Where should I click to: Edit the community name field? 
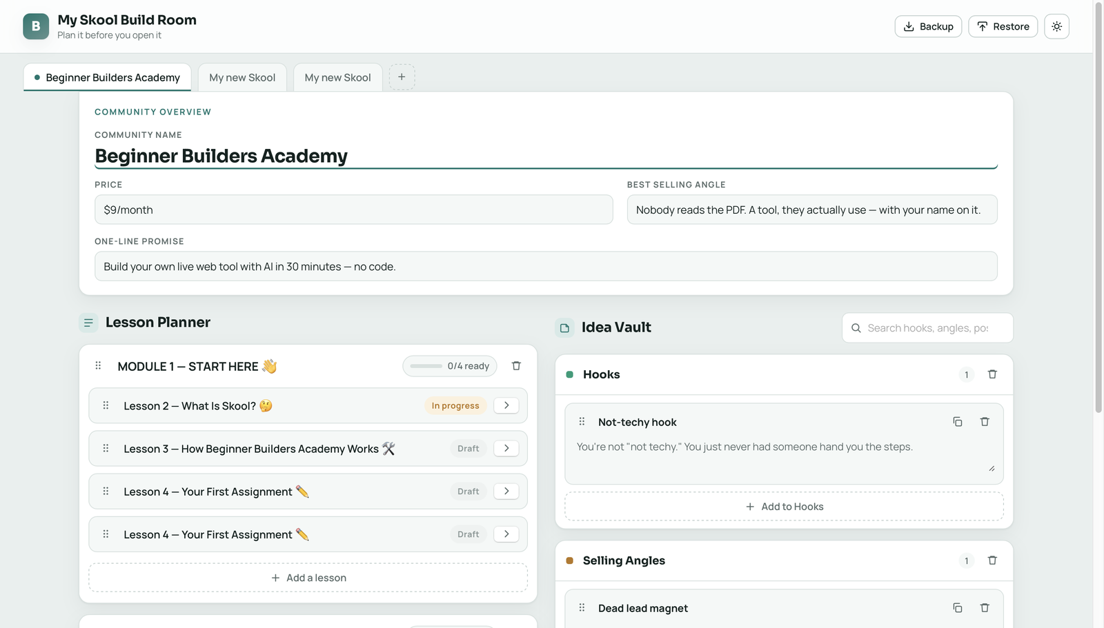click(x=546, y=156)
